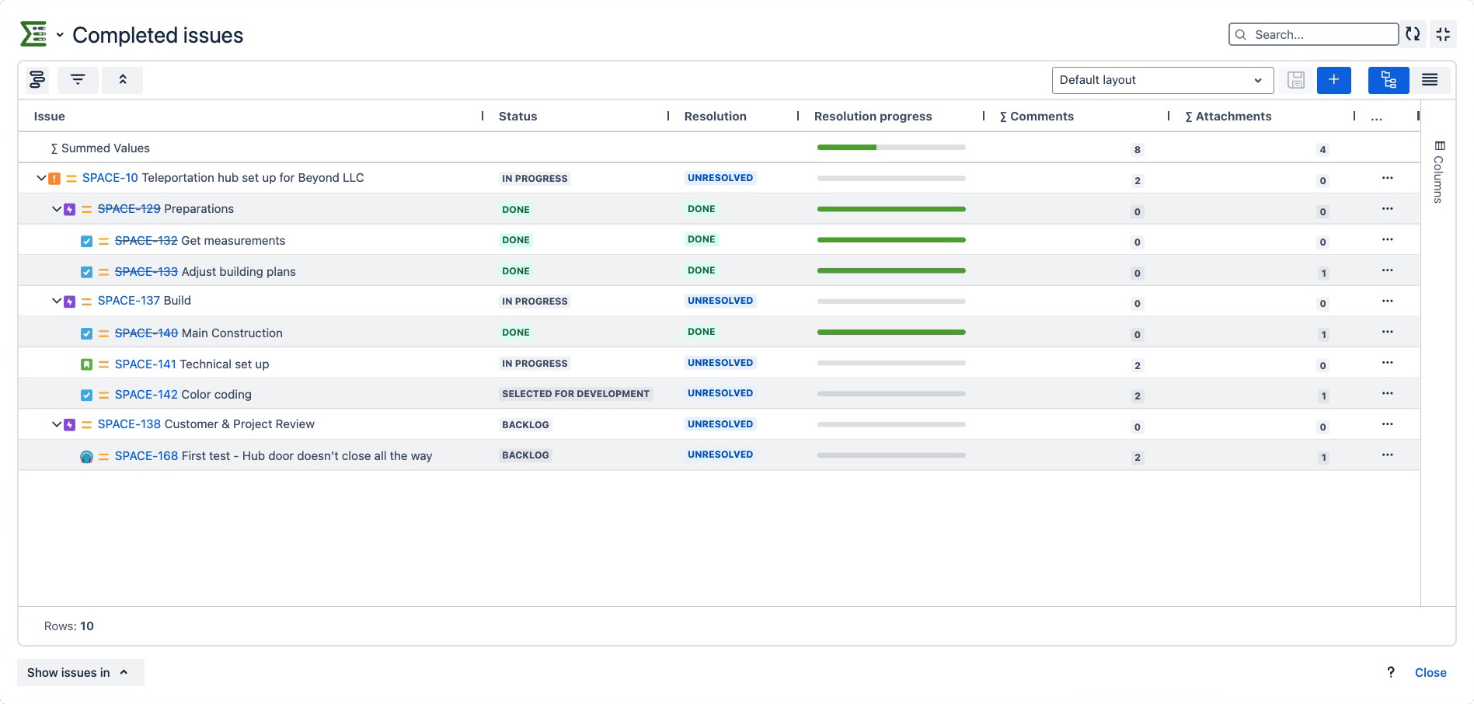Toggle the Columns side panel
The width and height of the screenshot is (1474, 704).
[x=1439, y=173]
